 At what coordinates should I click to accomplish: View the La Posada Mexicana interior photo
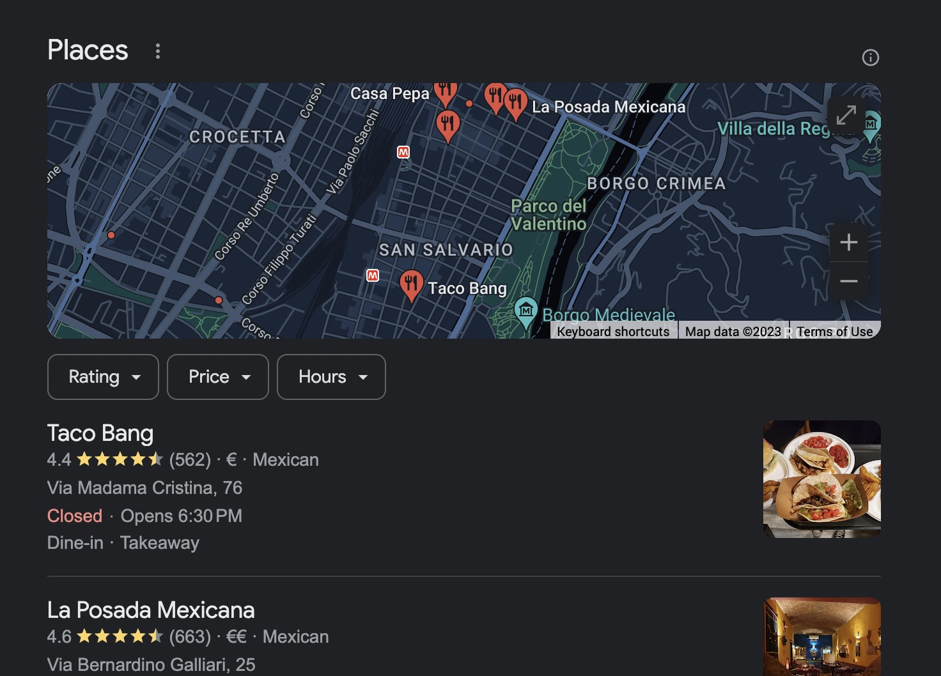(822, 636)
